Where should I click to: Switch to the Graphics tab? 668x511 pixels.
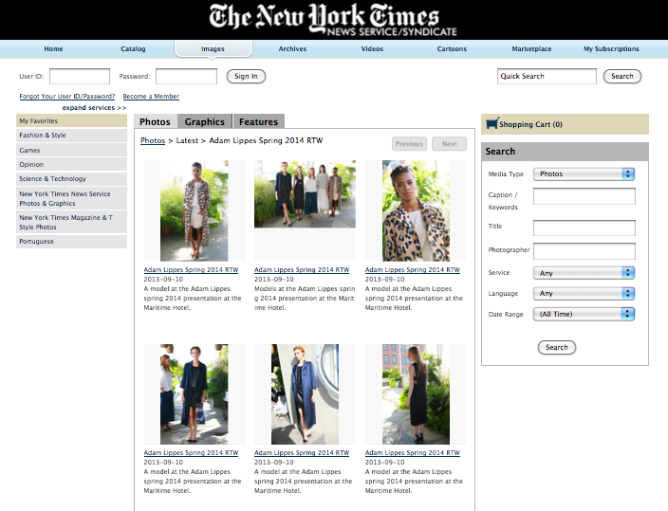[205, 121]
